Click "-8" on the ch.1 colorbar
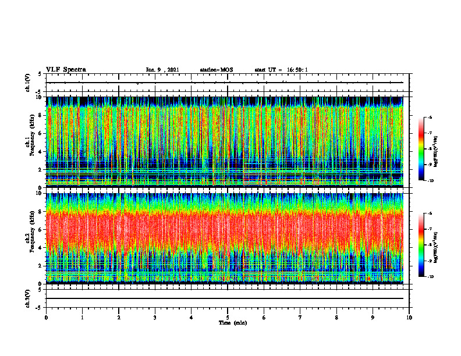This screenshot has height=356, width=461. coord(430,149)
